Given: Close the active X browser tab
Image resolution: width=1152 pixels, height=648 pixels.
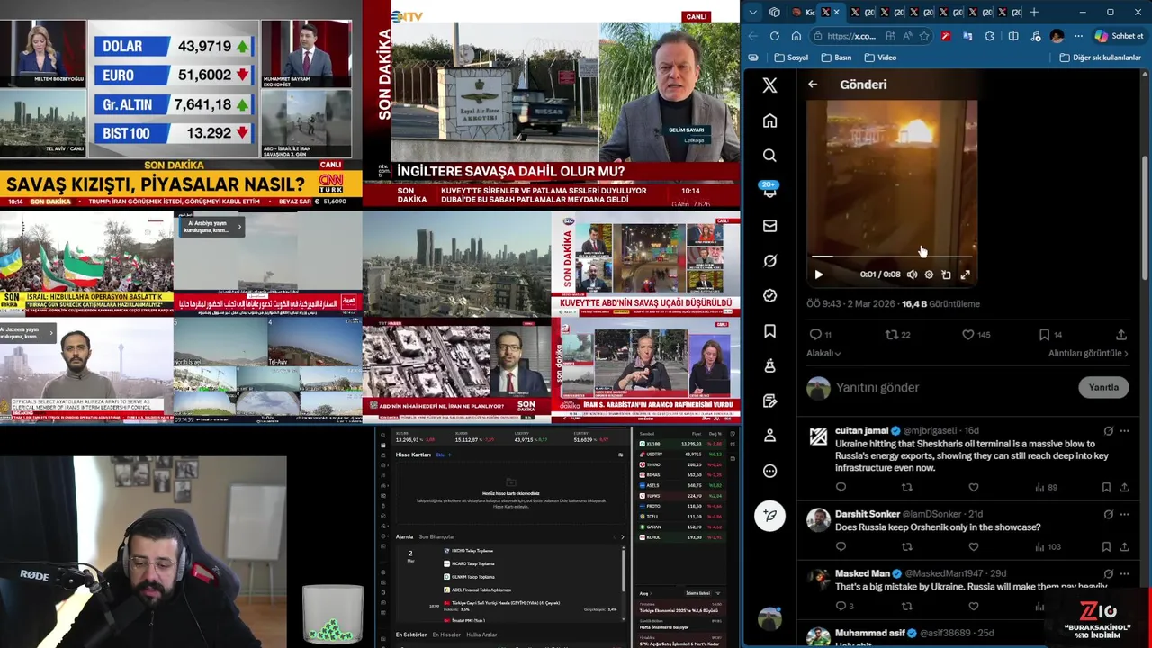Looking at the screenshot, I should [x=836, y=13].
